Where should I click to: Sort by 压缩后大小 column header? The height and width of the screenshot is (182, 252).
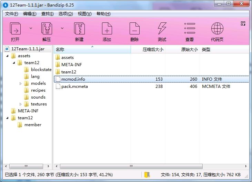(148, 49)
